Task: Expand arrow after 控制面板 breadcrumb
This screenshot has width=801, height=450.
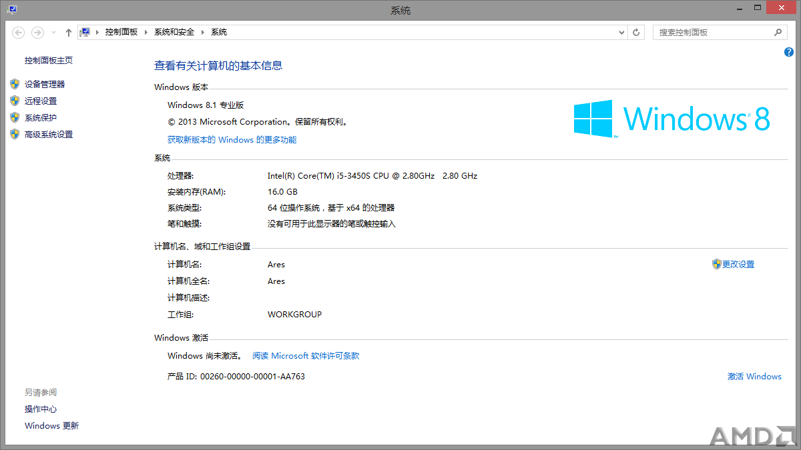Action: [146, 32]
